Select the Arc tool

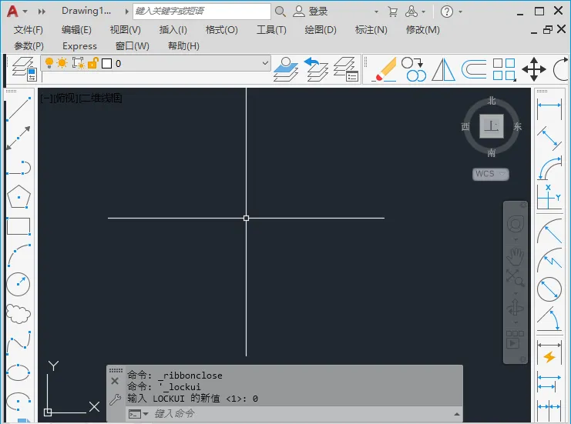(x=18, y=255)
